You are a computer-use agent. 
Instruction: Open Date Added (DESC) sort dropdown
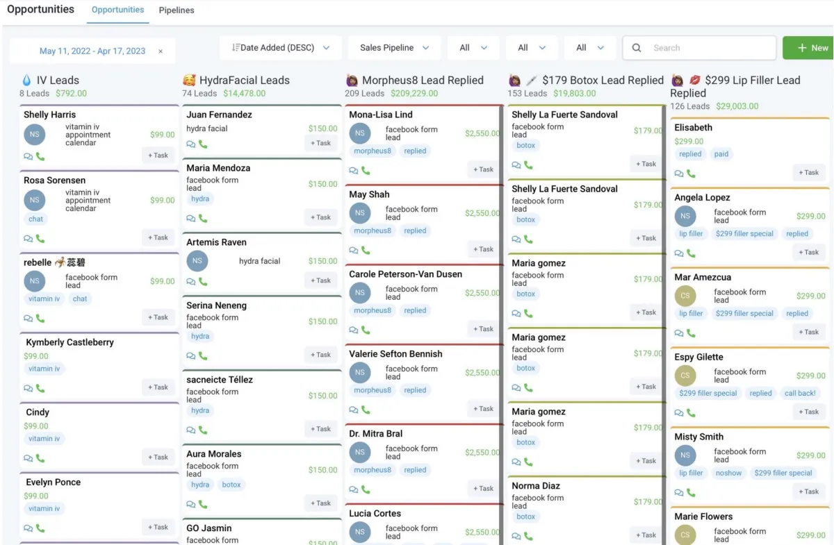[281, 48]
